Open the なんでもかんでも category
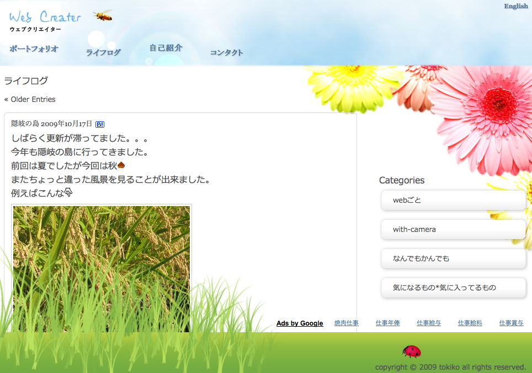This screenshot has height=373, width=532. 453,258
